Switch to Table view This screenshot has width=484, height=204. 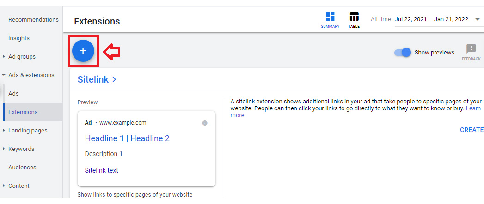(x=354, y=20)
